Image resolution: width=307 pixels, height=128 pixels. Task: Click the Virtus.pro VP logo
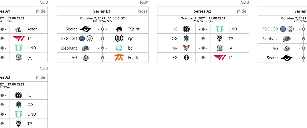click(186, 48)
